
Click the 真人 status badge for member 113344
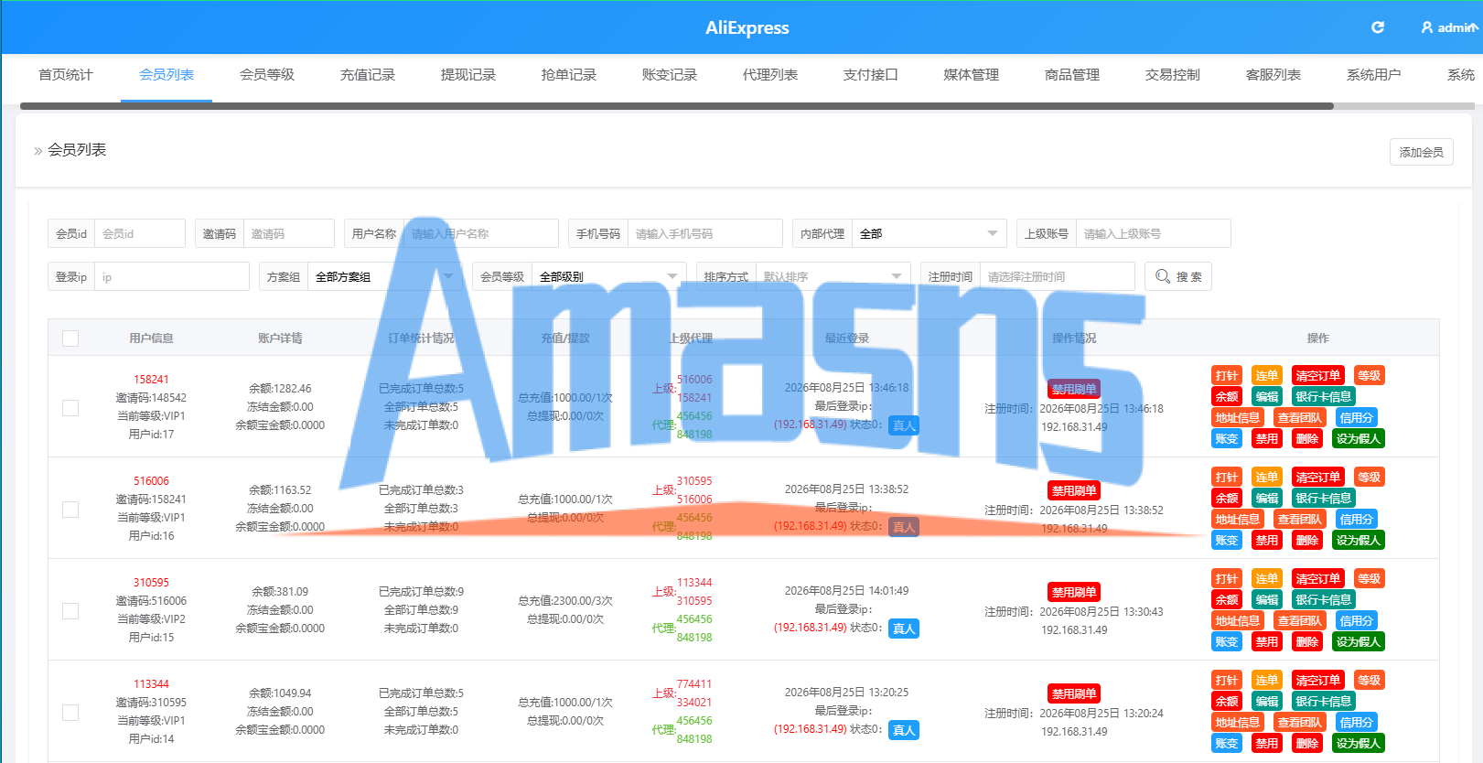904,730
